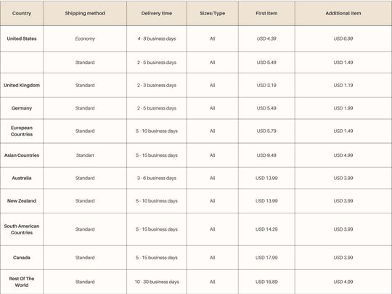Select the European Countries row label
The height and width of the screenshot is (294, 392).
coord(22,131)
